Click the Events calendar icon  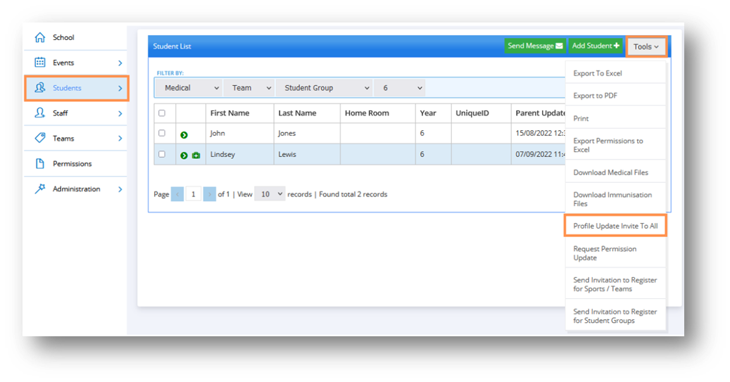point(40,63)
